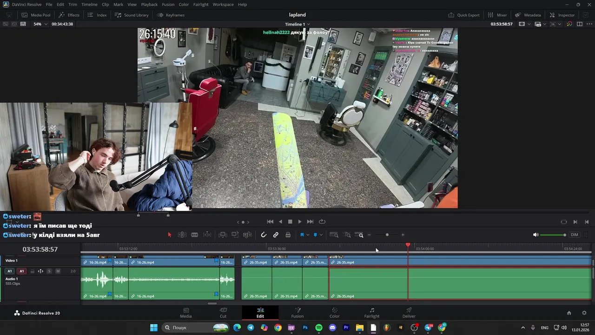Screen dimensions: 595x335
Task: Click the Custom Zoom icon
Action: tap(359, 235)
